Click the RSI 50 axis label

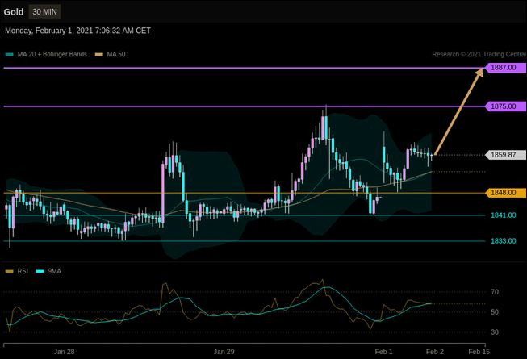(x=495, y=312)
